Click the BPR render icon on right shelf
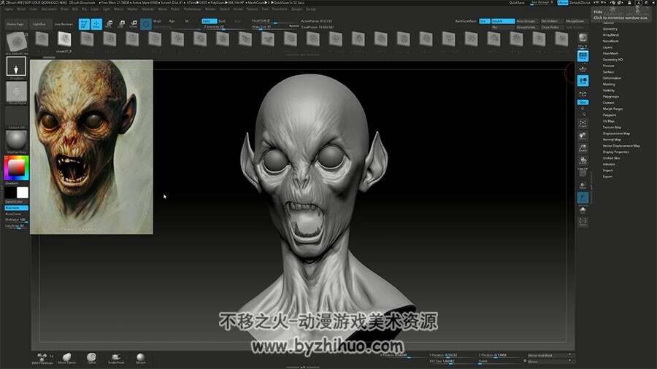This screenshot has height=369, width=657. pyautogui.click(x=583, y=39)
